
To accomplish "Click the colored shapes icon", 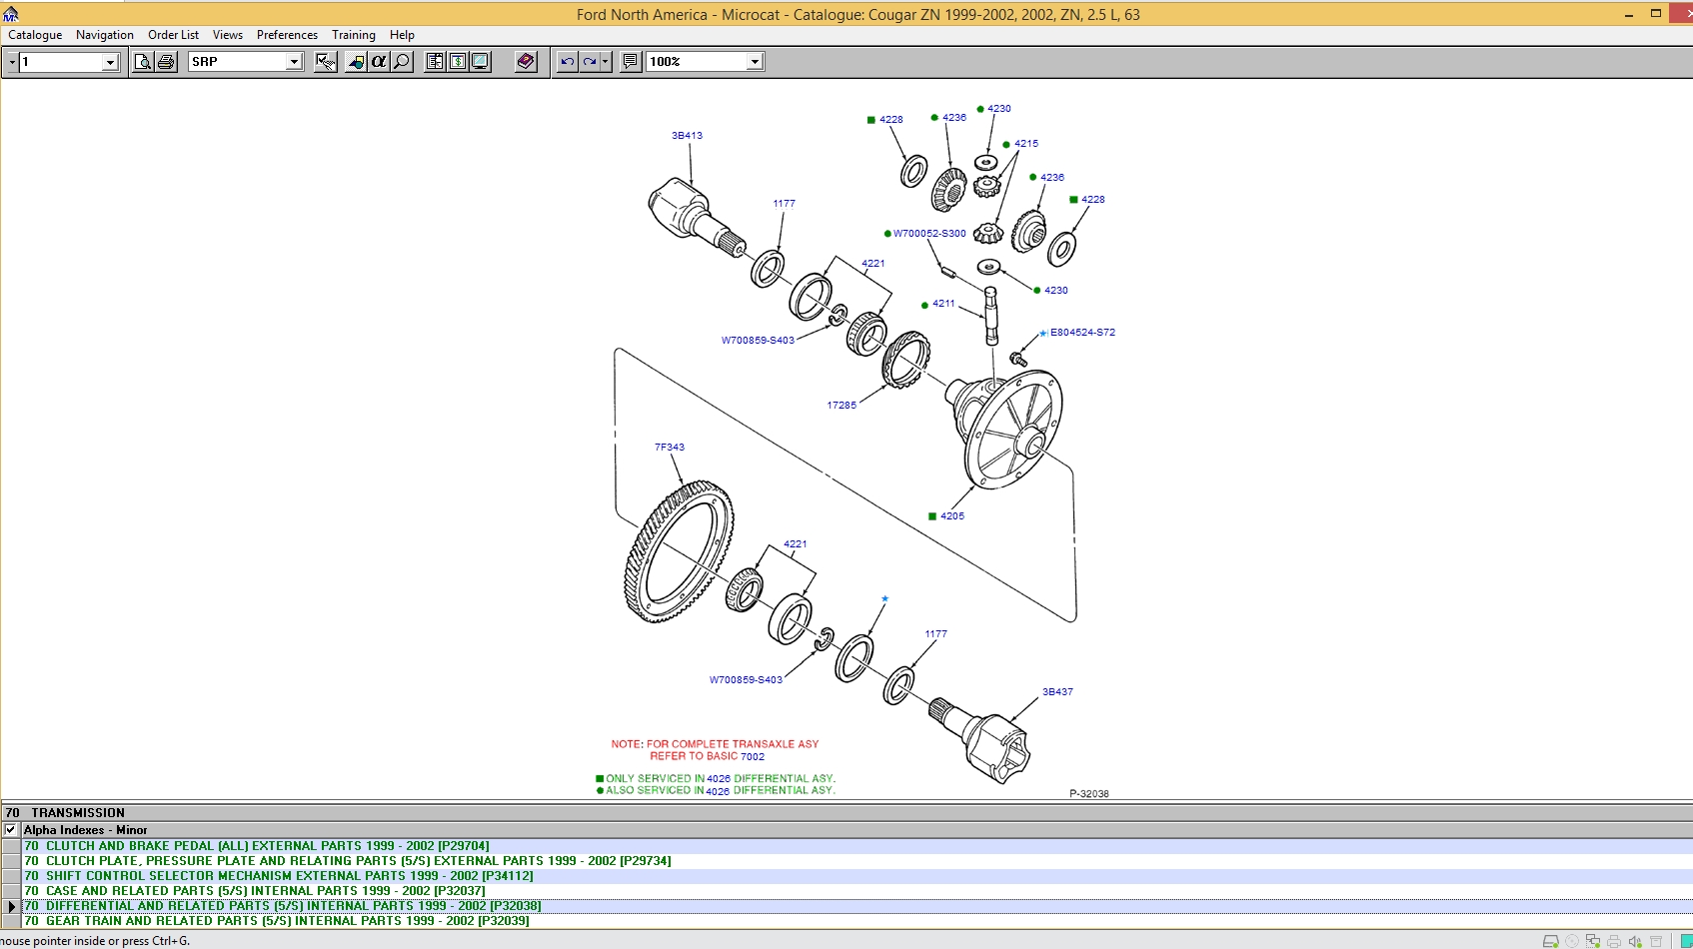I will [x=356, y=62].
